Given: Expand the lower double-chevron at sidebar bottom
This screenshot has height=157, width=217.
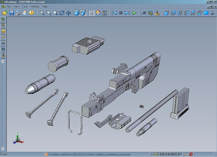Looking at the screenshot, I should coord(3,149).
